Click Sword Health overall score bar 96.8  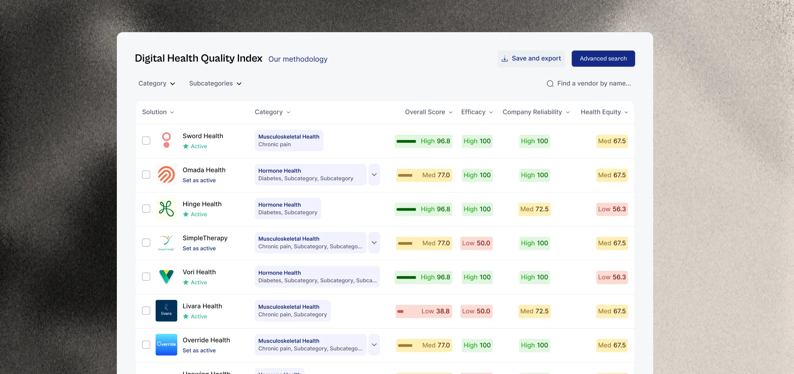pyautogui.click(x=423, y=141)
